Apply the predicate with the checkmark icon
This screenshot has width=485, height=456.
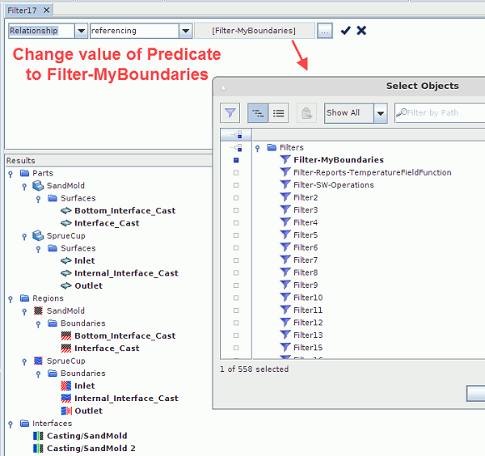coord(345,30)
